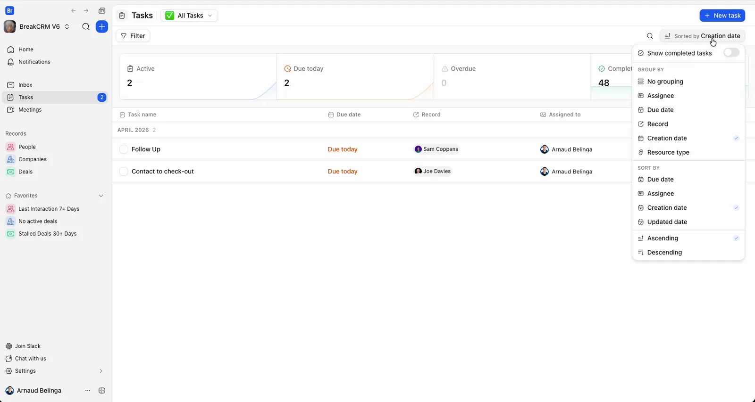Open the sidebar search magnifier

pyautogui.click(x=86, y=27)
